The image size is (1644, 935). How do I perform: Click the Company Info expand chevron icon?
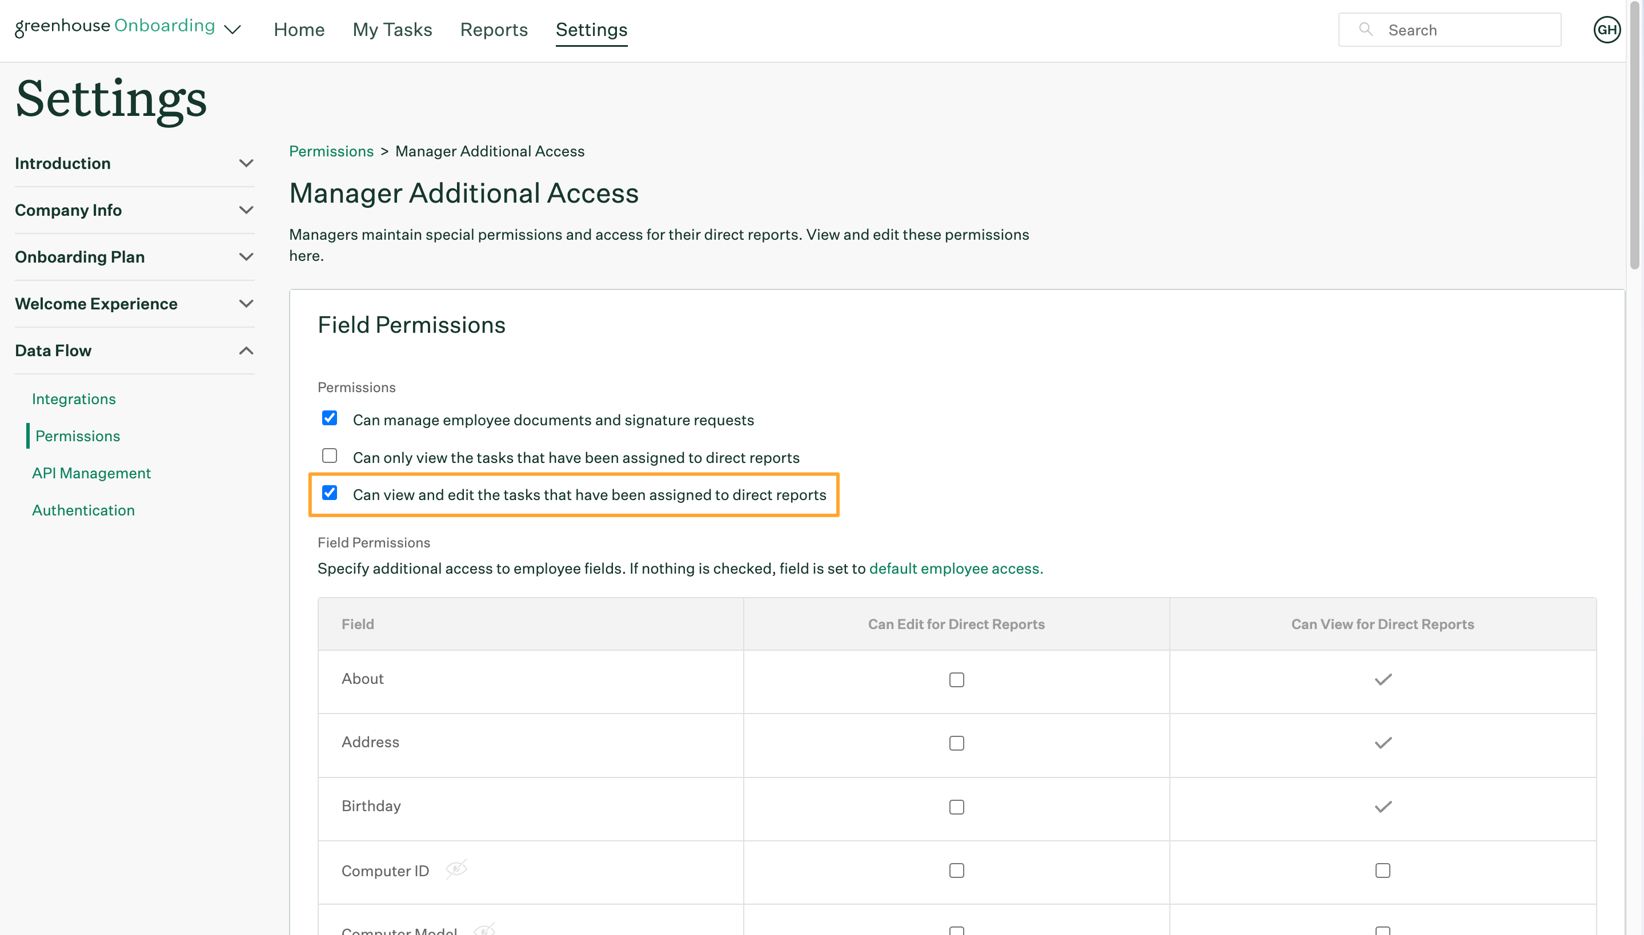[245, 210]
